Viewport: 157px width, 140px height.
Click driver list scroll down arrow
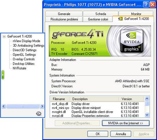(x=147, y=115)
